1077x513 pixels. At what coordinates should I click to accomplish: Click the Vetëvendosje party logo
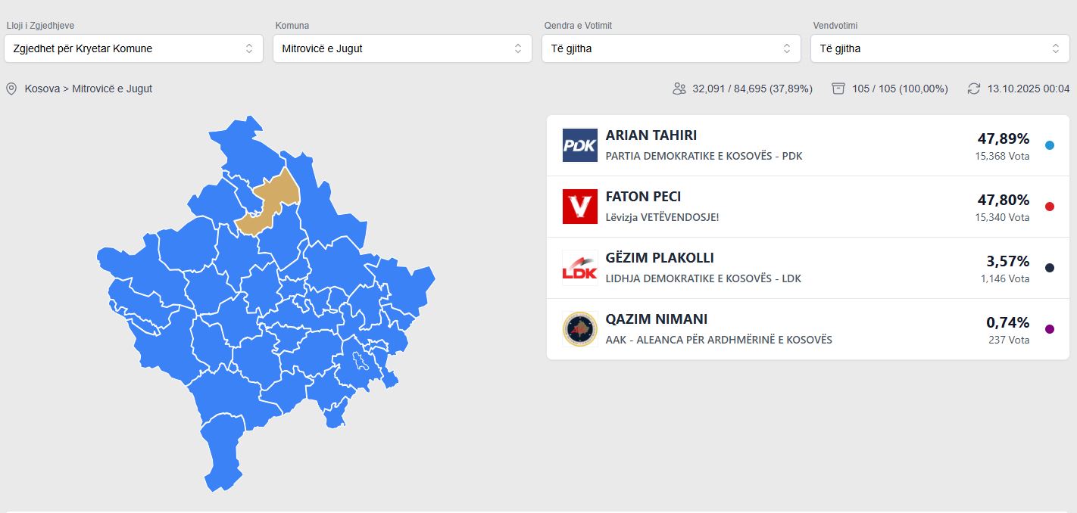[x=579, y=207]
